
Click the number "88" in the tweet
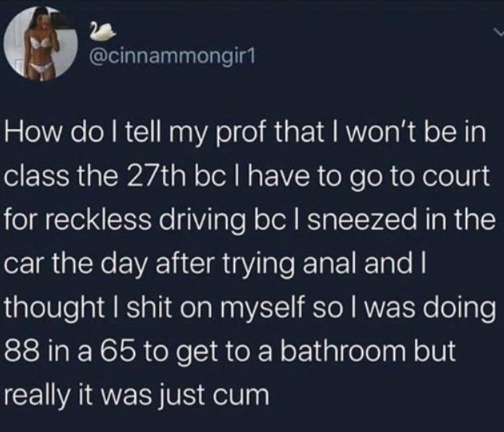coord(20,351)
